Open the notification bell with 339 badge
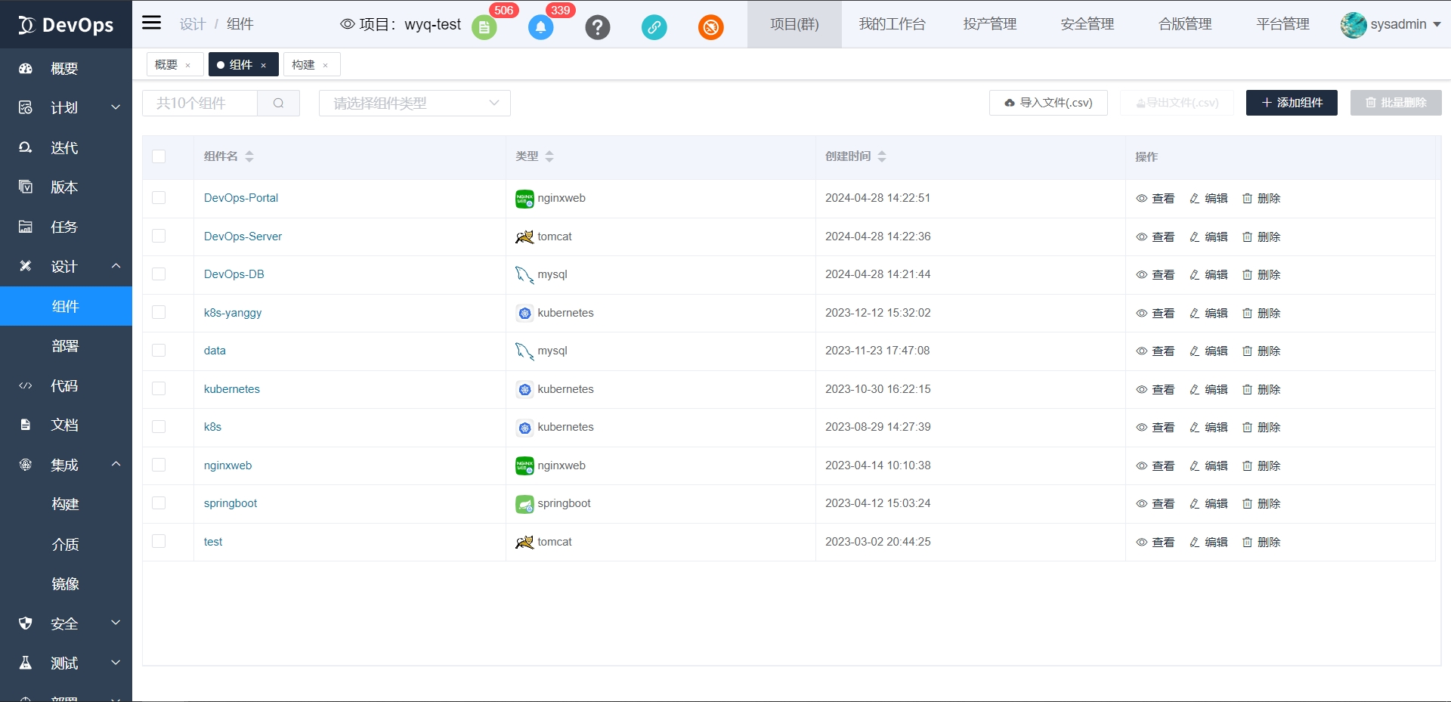The height and width of the screenshot is (702, 1451). tap(540, 28)
